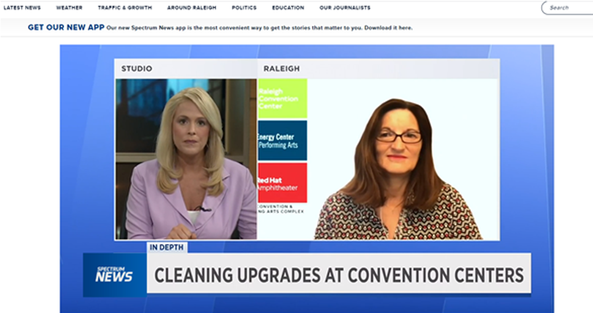This screenshot has width=593, height=313.
Task: Open the Our Journalists page
Action: point(345,7)
